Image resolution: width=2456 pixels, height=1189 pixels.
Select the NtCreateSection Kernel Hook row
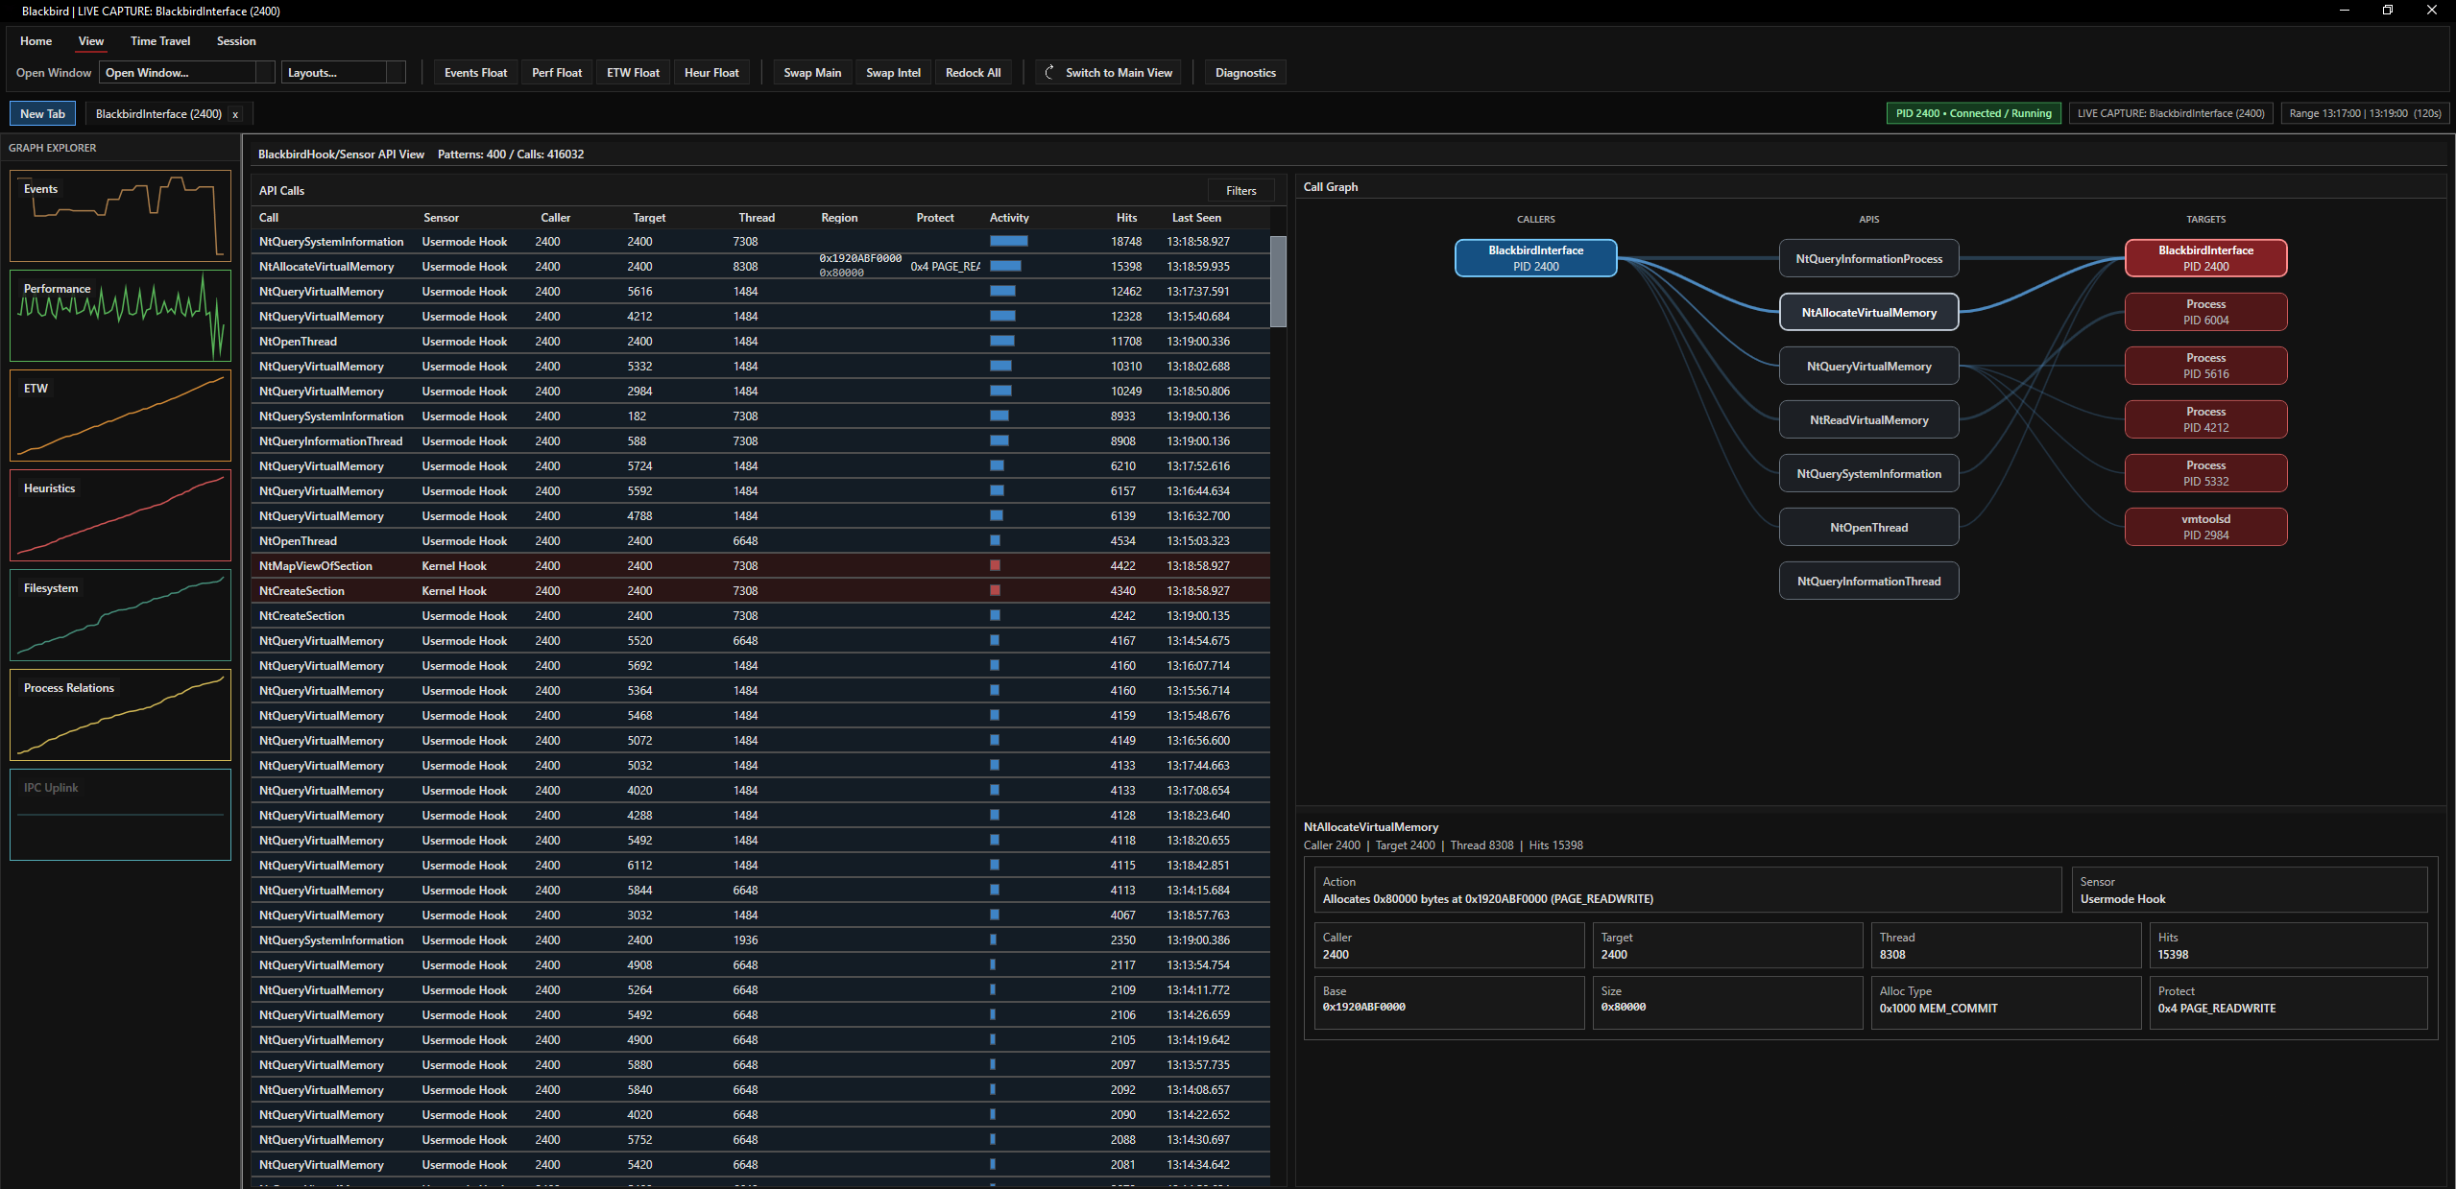(760, 591)
